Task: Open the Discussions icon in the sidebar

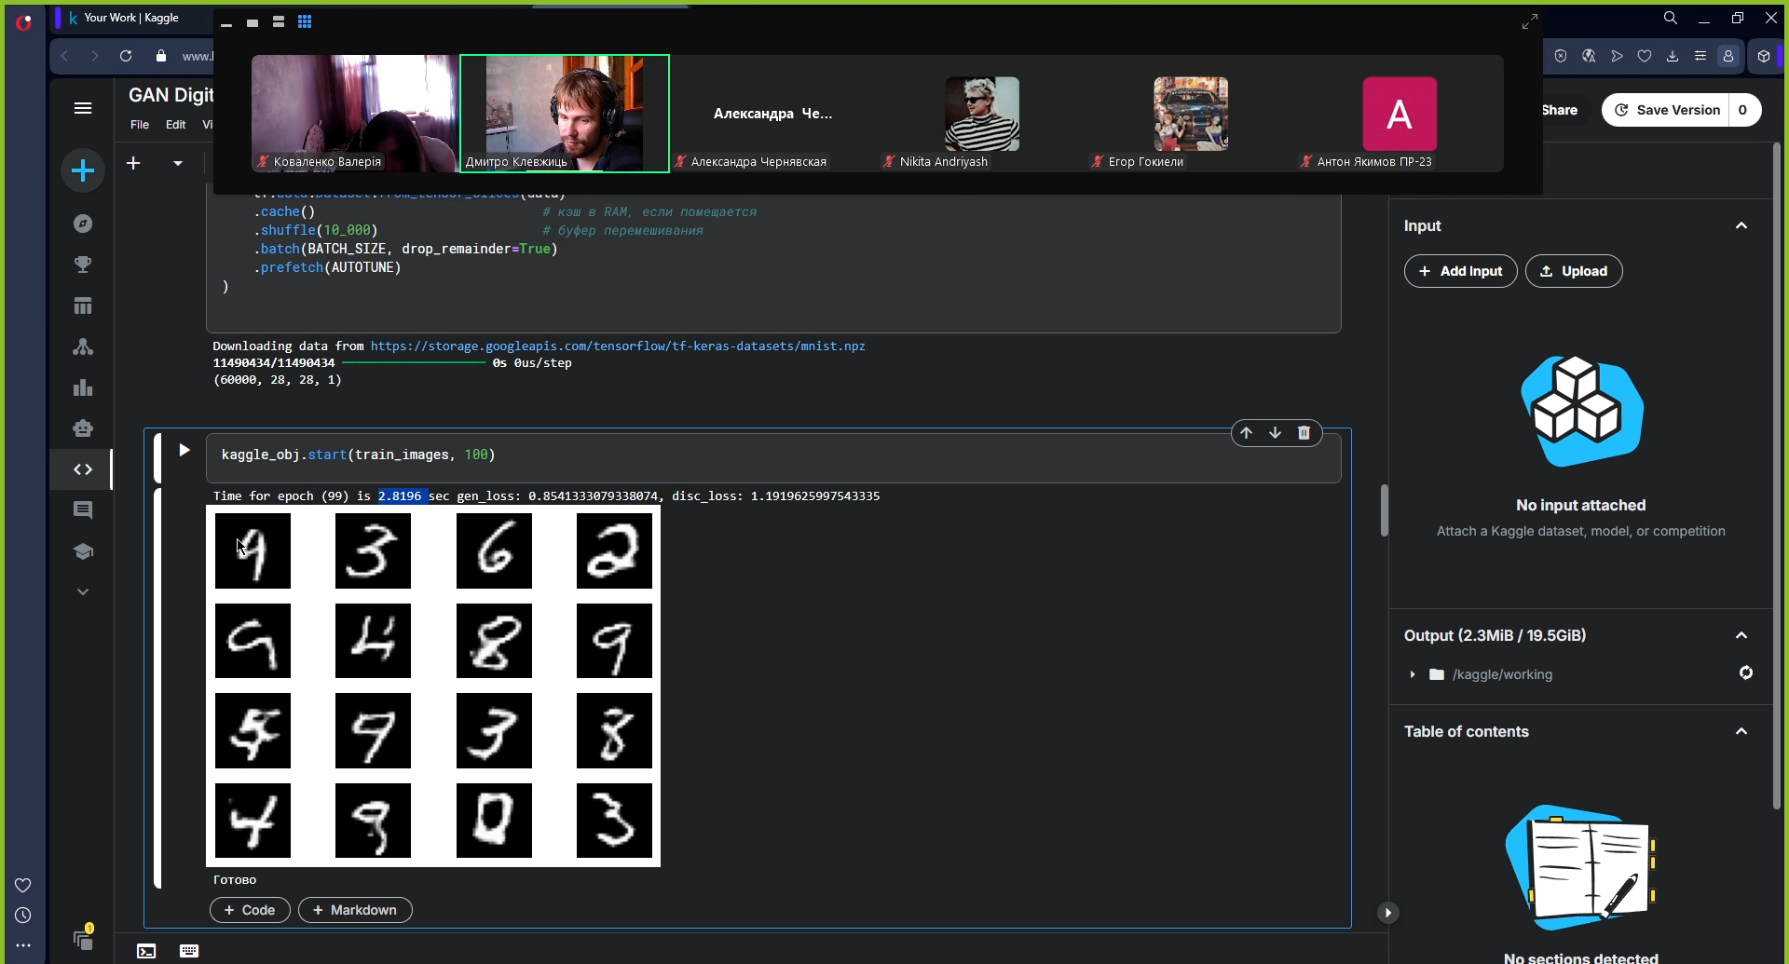Action: click(x=83, y=510)
